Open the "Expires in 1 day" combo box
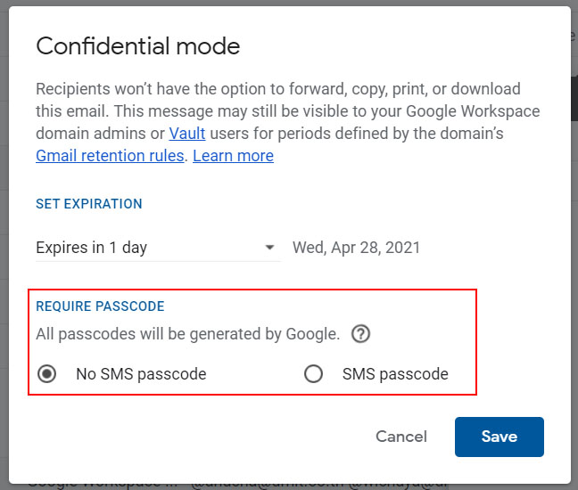 [158, 248]
